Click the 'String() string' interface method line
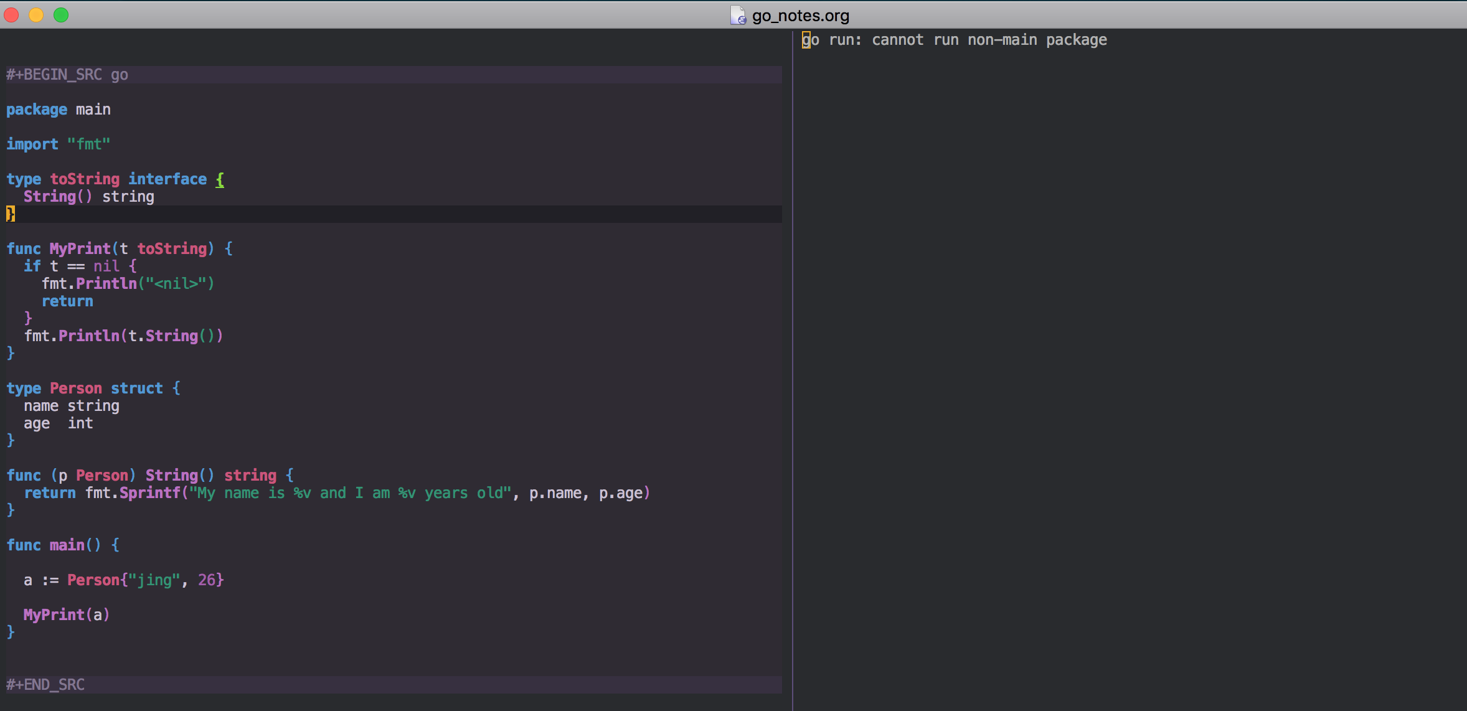This screenshot has height=711, width=1467. coord(89,197)
